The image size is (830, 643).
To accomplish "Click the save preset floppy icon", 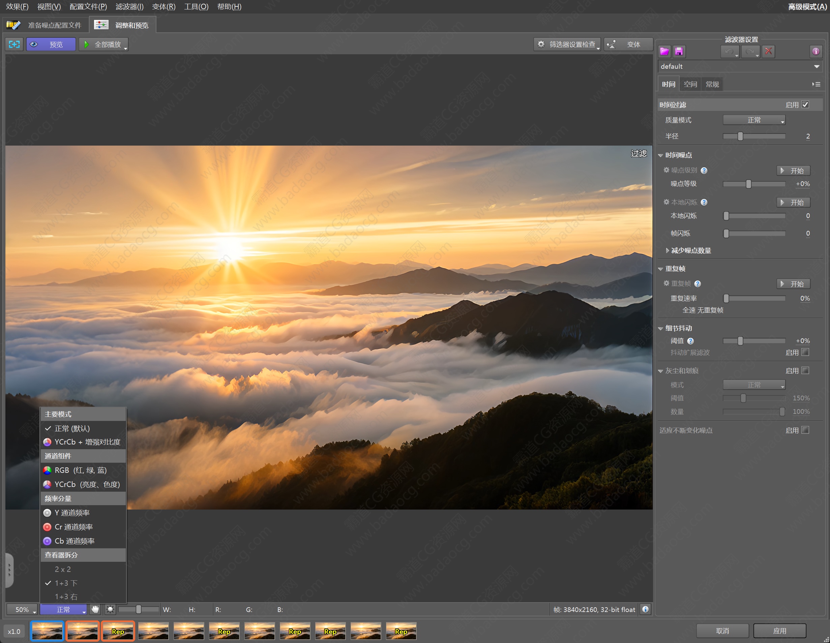I will pos(679,51).
